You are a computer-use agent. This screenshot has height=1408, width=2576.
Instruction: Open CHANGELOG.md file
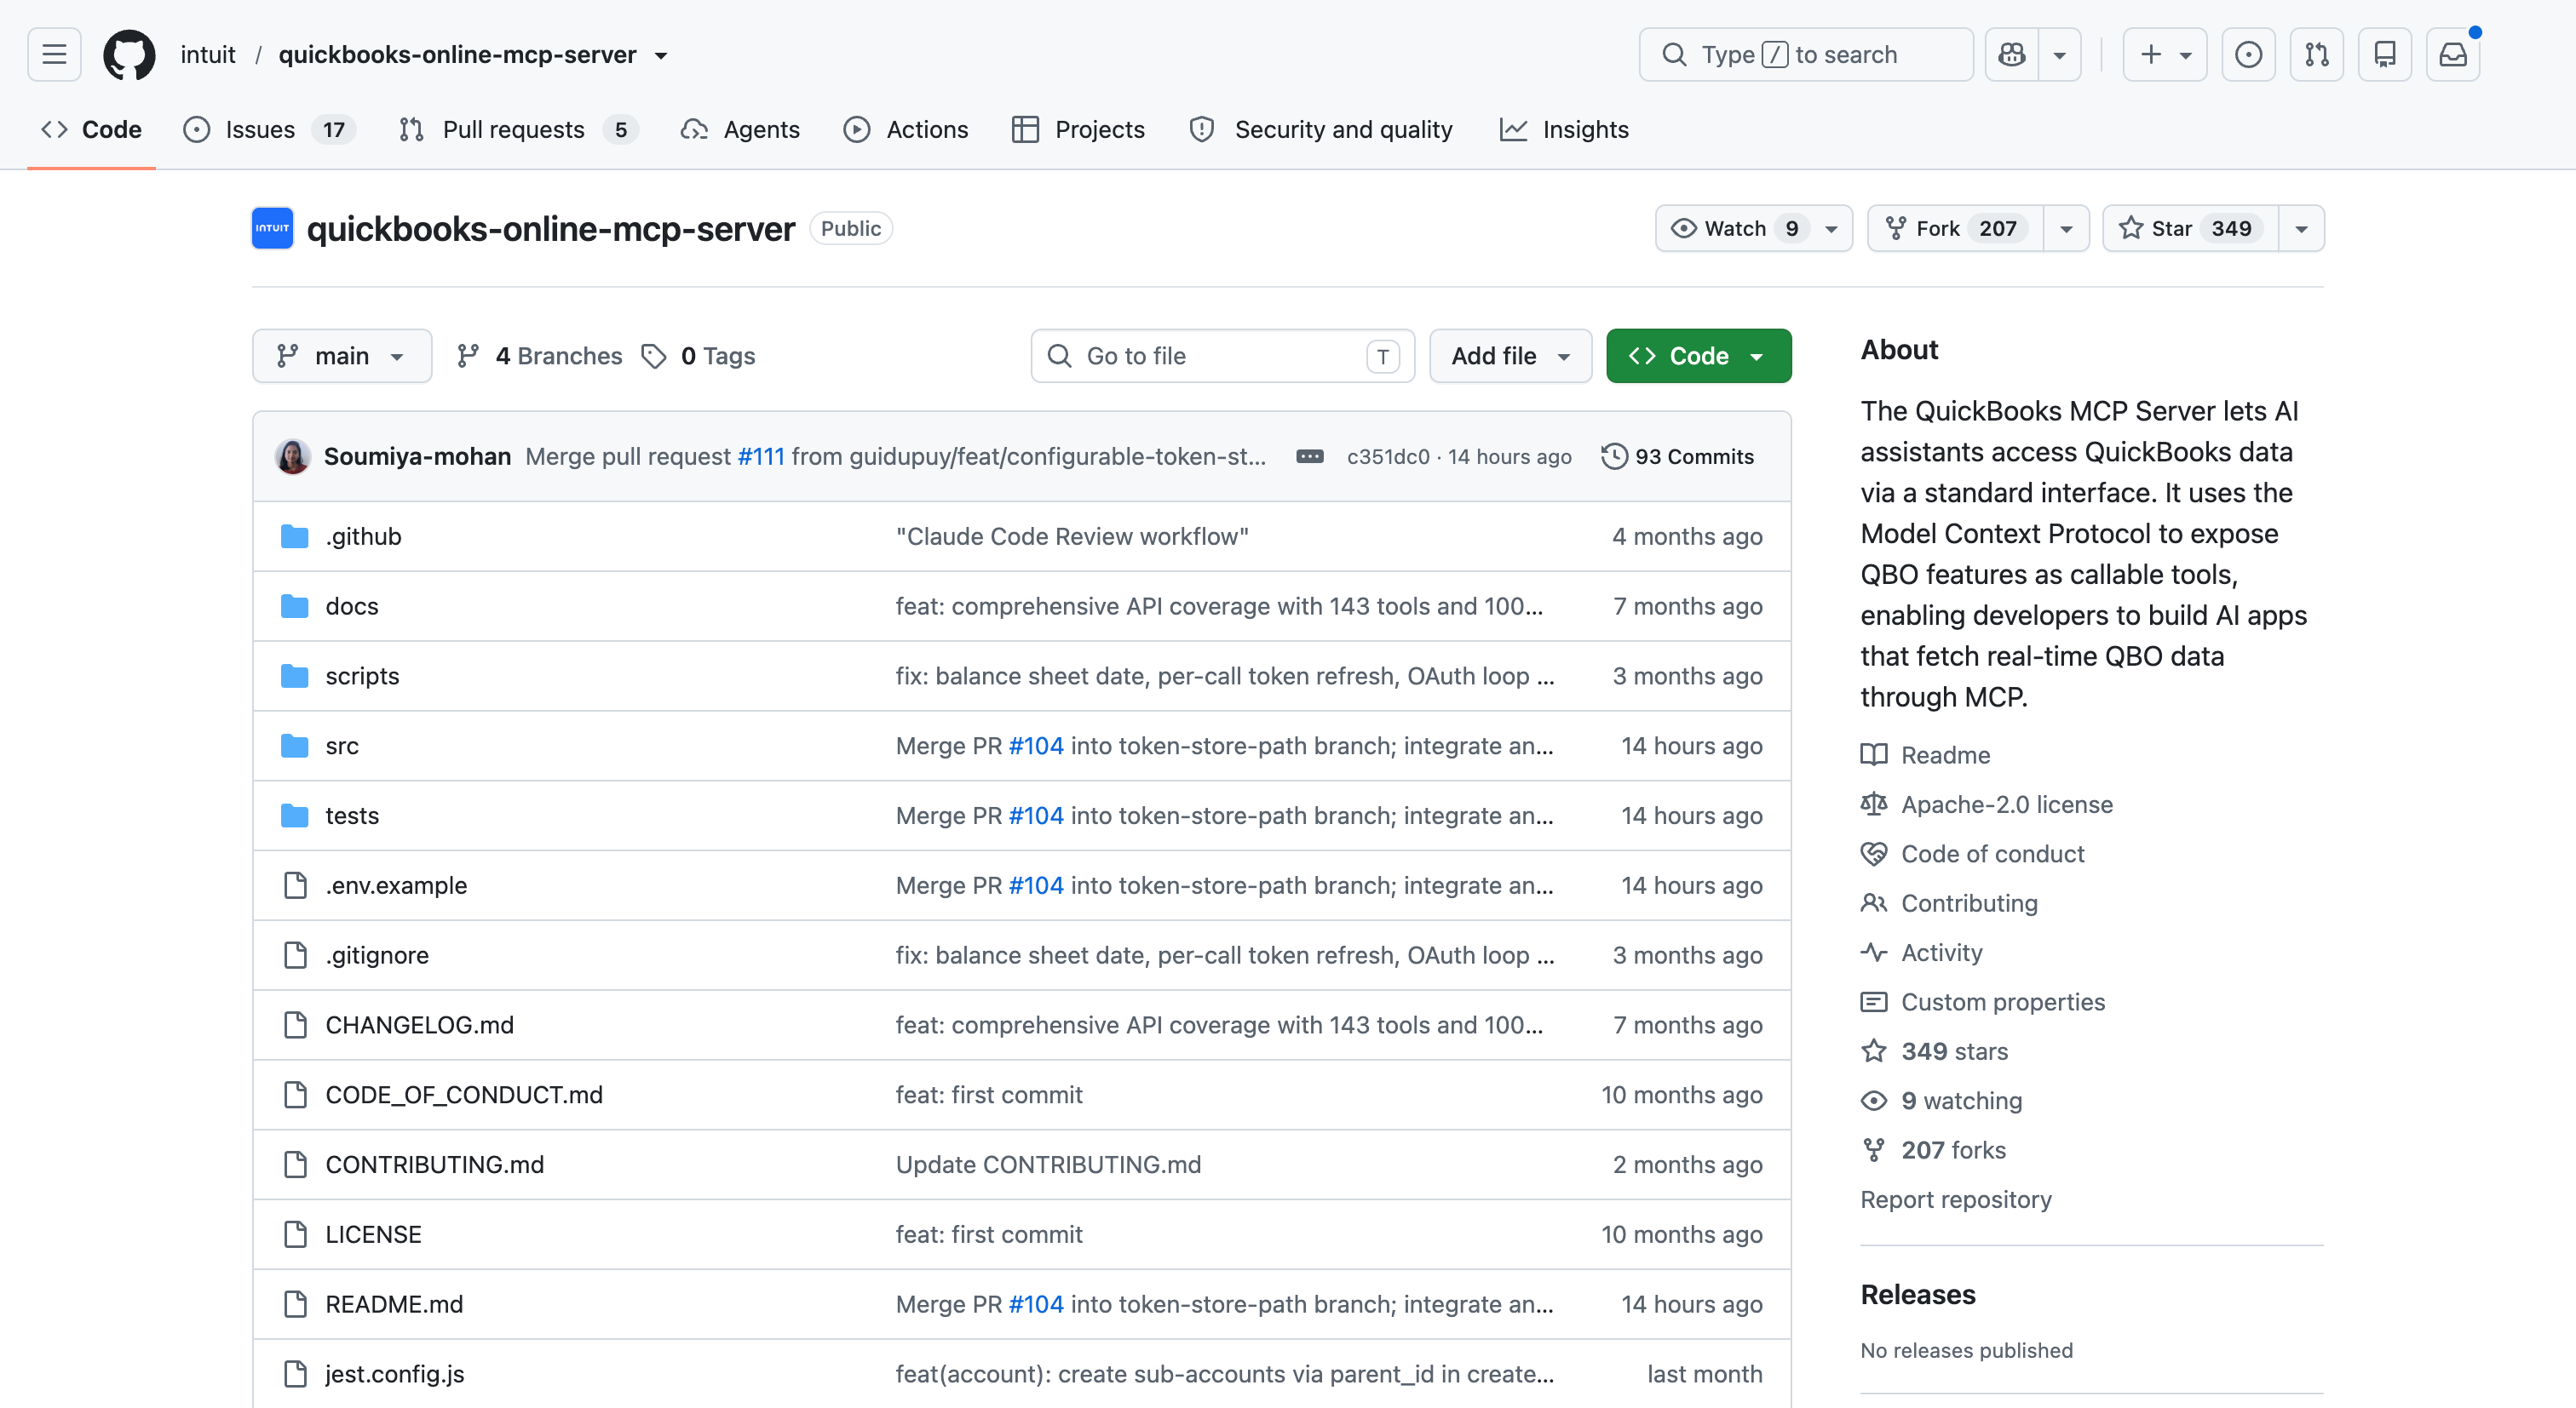419,1025
